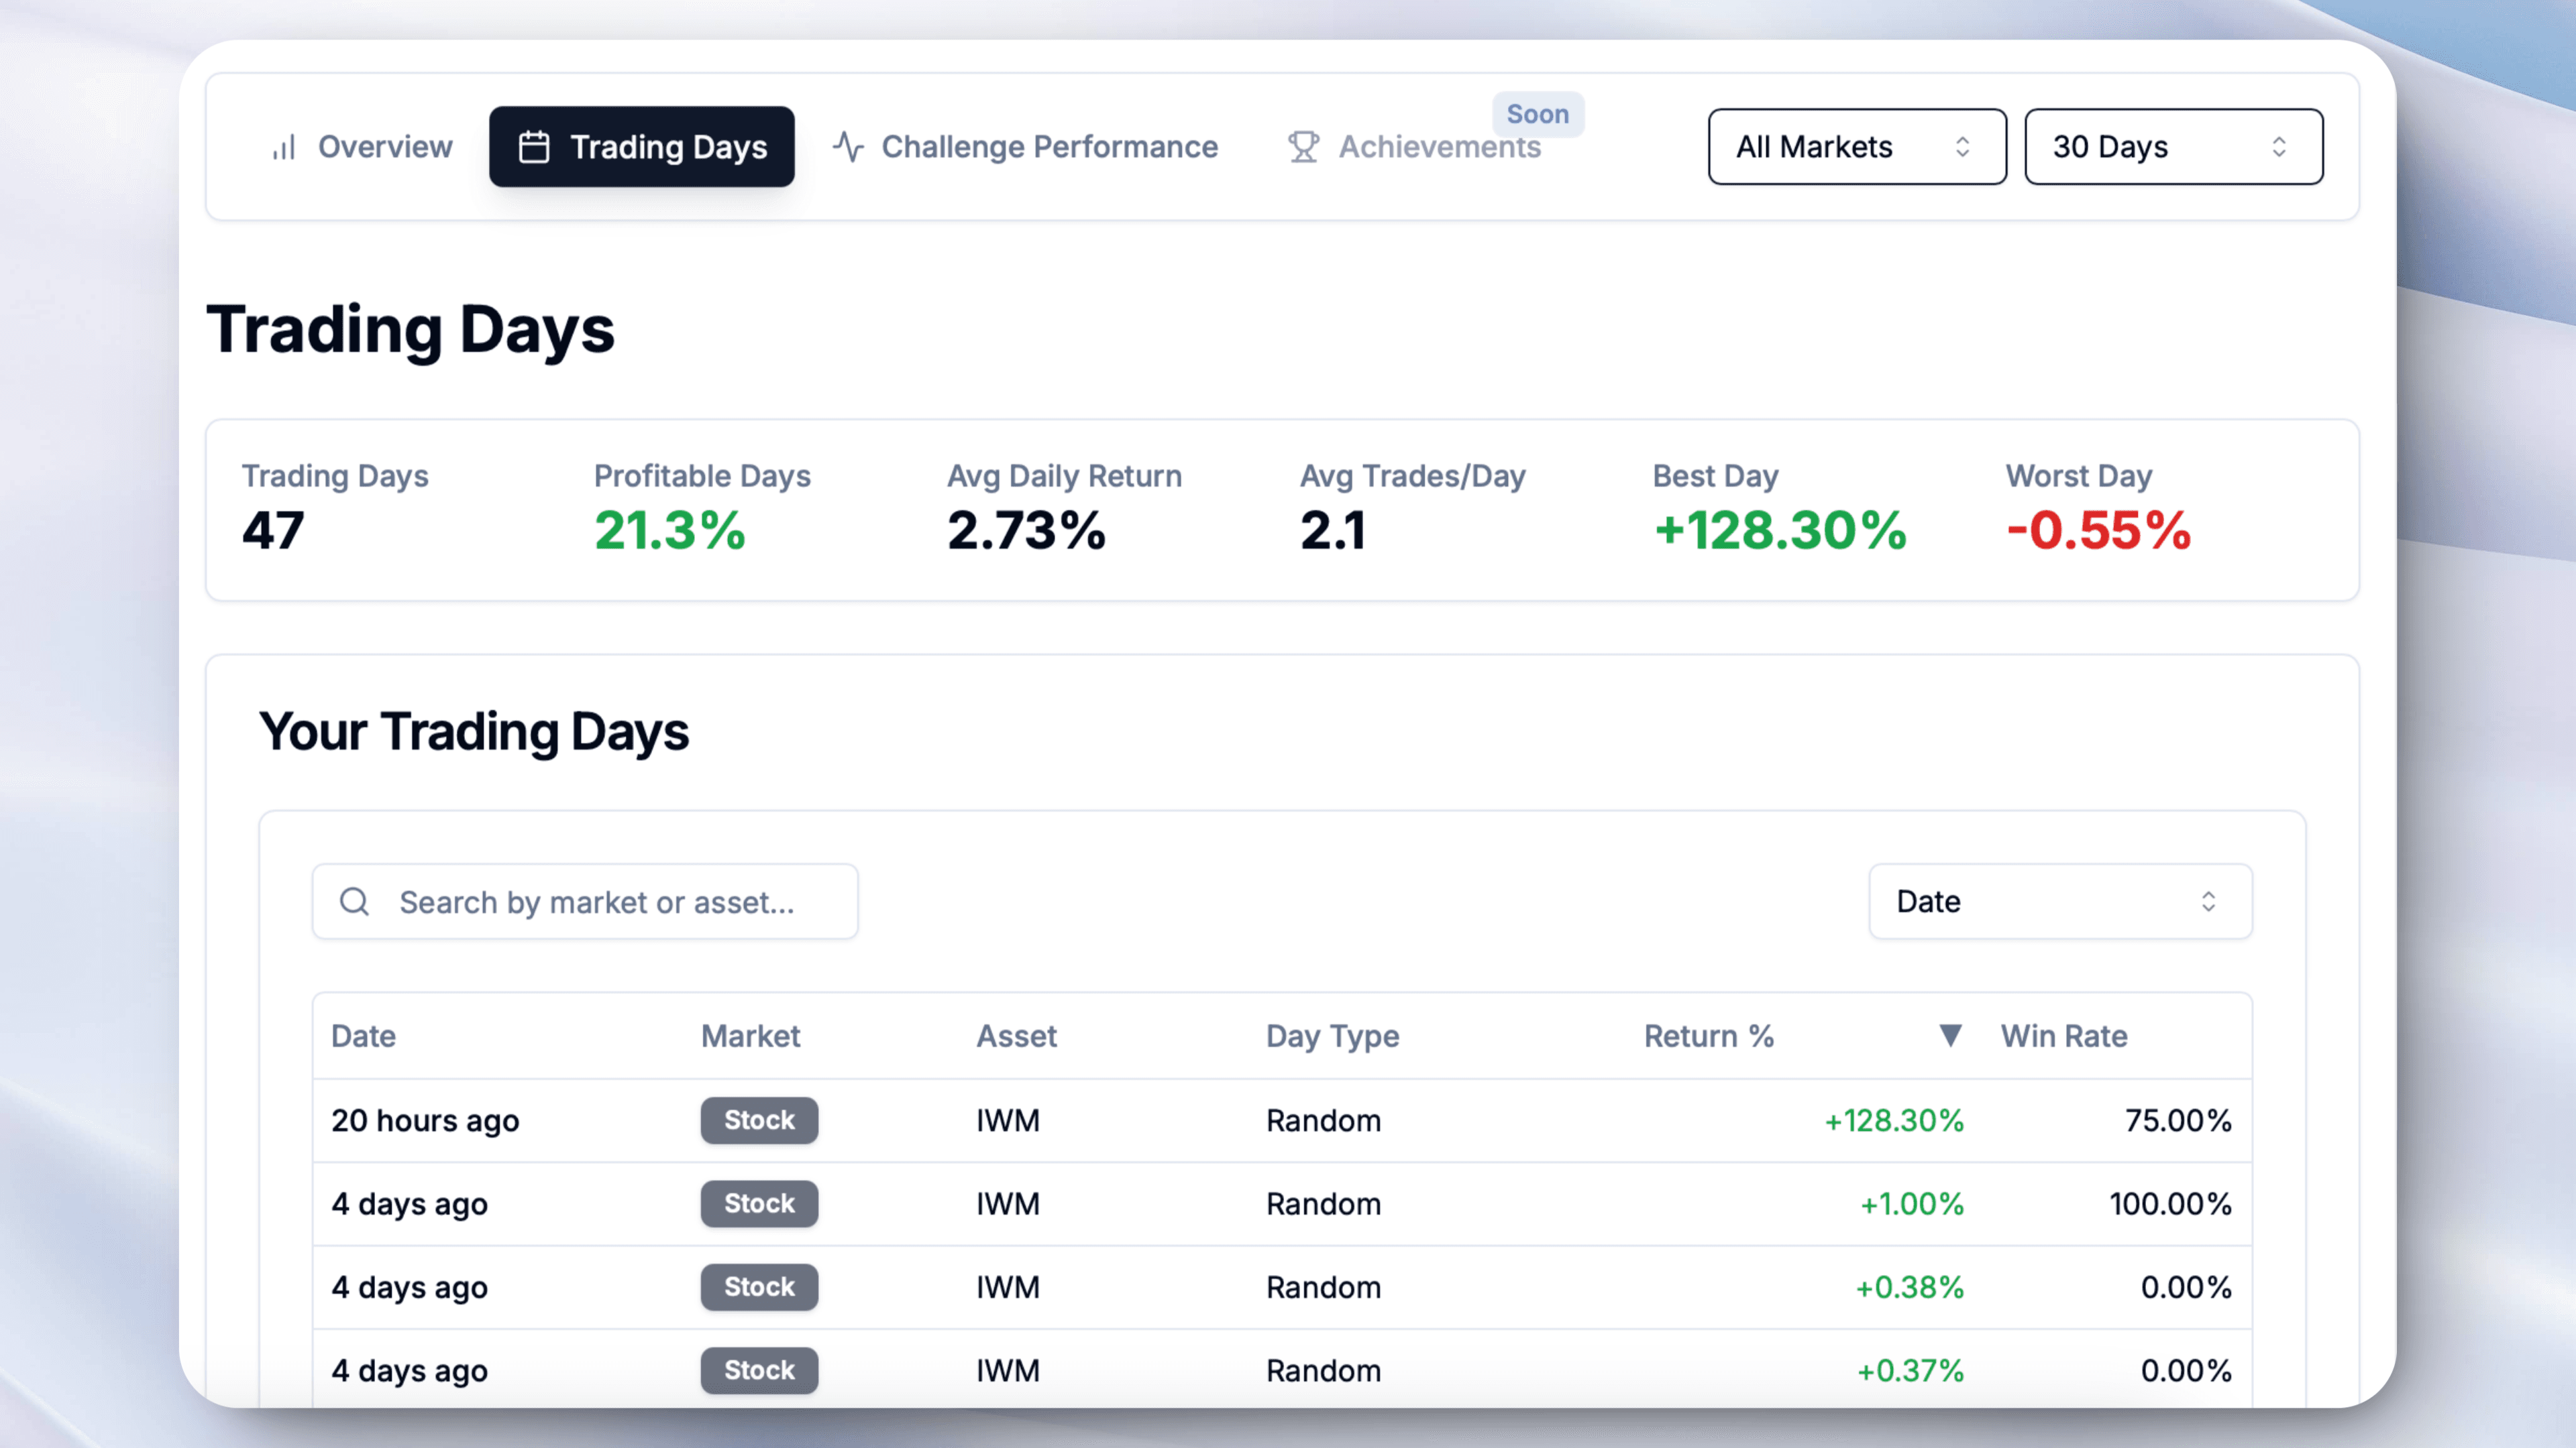Image resolution: width=2576 pixels, height=1448 pixels.
Task: Click the +1.00% return value
Action: click(1911, 1203)
